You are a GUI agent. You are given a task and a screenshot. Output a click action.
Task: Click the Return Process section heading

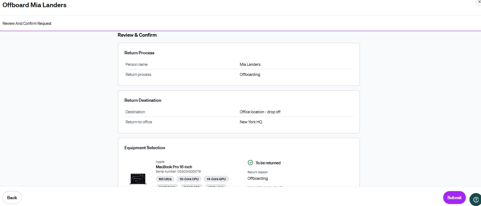(x=139, y=53)
